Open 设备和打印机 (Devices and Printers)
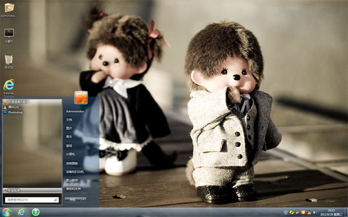The image size is (348, 217). click(x=75, y=172)
